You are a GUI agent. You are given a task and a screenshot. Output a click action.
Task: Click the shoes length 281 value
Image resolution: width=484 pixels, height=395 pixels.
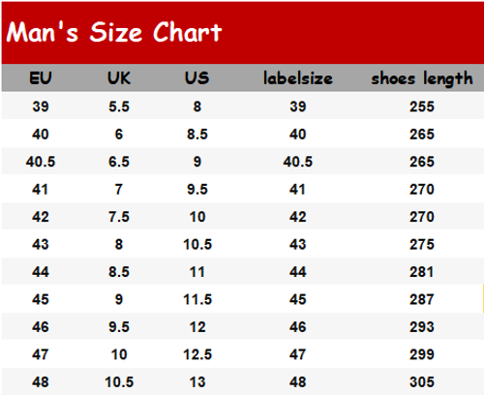click(422, 272)
